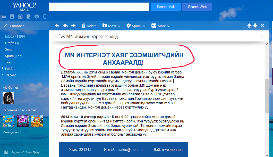The height and width of the screenshot is (157, 273).
Task: Open the Slots recommended game
Action: (37, 121)
